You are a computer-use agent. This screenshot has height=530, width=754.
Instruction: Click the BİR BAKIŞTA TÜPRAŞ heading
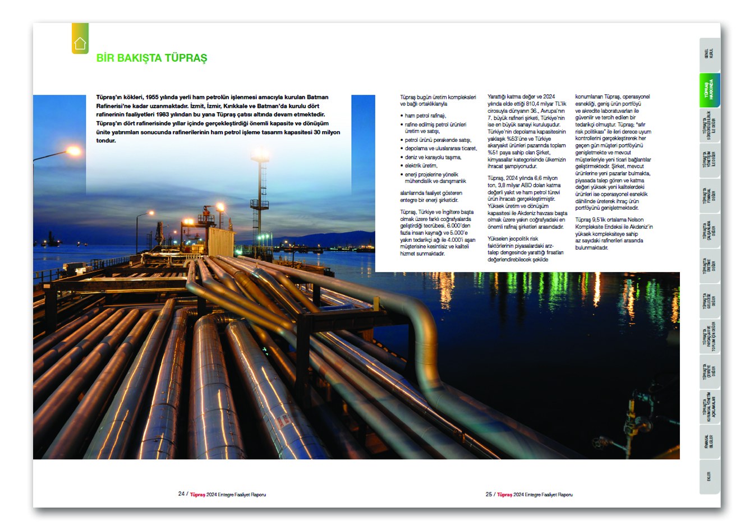click(x=152, y=58)
